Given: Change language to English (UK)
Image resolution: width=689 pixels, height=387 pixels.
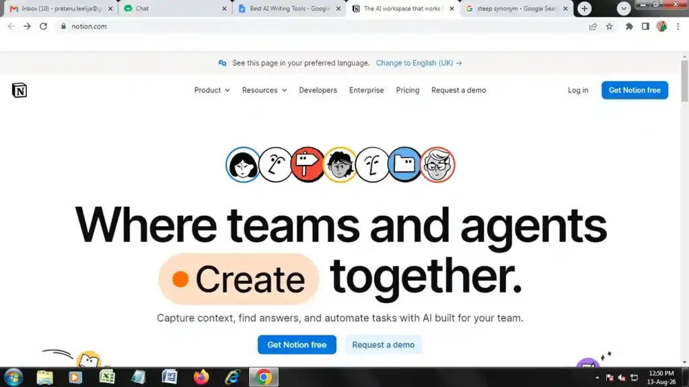Looking at the screenshot, I should point(419,63).
